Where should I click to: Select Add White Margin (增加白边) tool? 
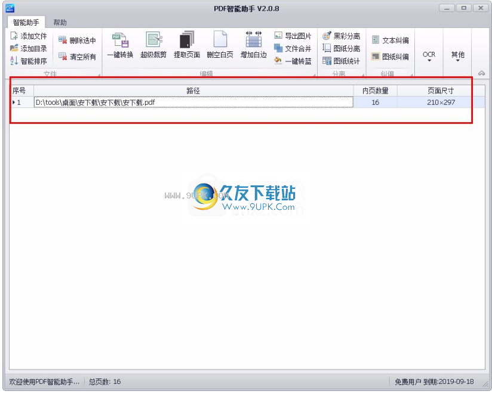click(254, 45)
